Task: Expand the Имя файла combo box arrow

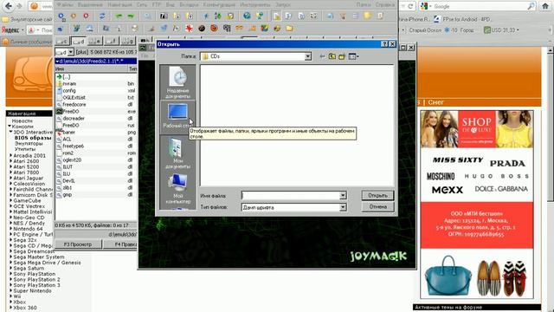Action: (x=343, y=196)
